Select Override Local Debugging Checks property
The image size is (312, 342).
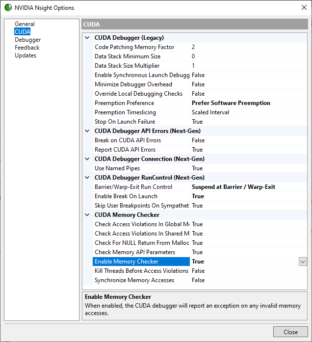click(141, 94)
